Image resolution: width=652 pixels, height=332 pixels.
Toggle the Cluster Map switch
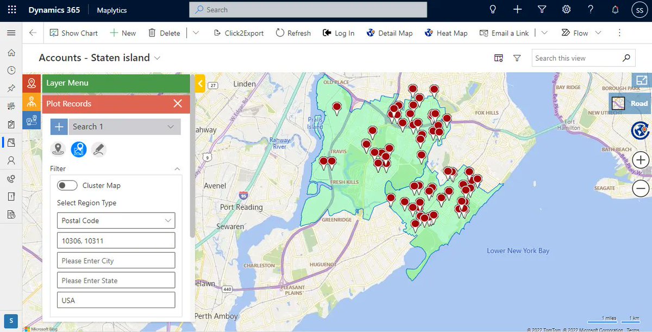tap(67, 185)
